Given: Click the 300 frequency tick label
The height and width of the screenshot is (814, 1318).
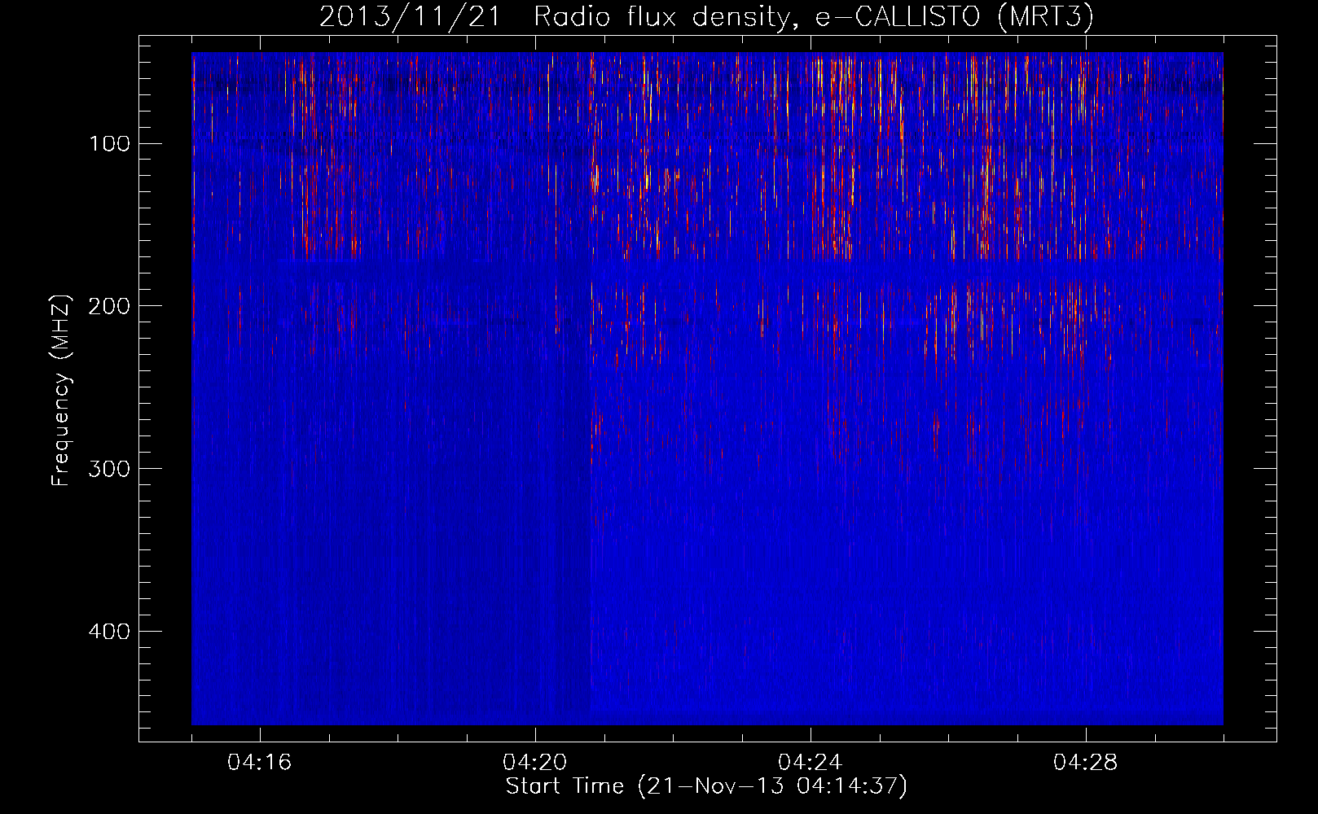Looking at the screenshot, I should (x=110, y=469).
